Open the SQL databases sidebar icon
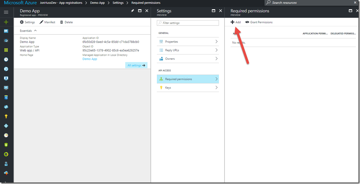 coord(6,97)
